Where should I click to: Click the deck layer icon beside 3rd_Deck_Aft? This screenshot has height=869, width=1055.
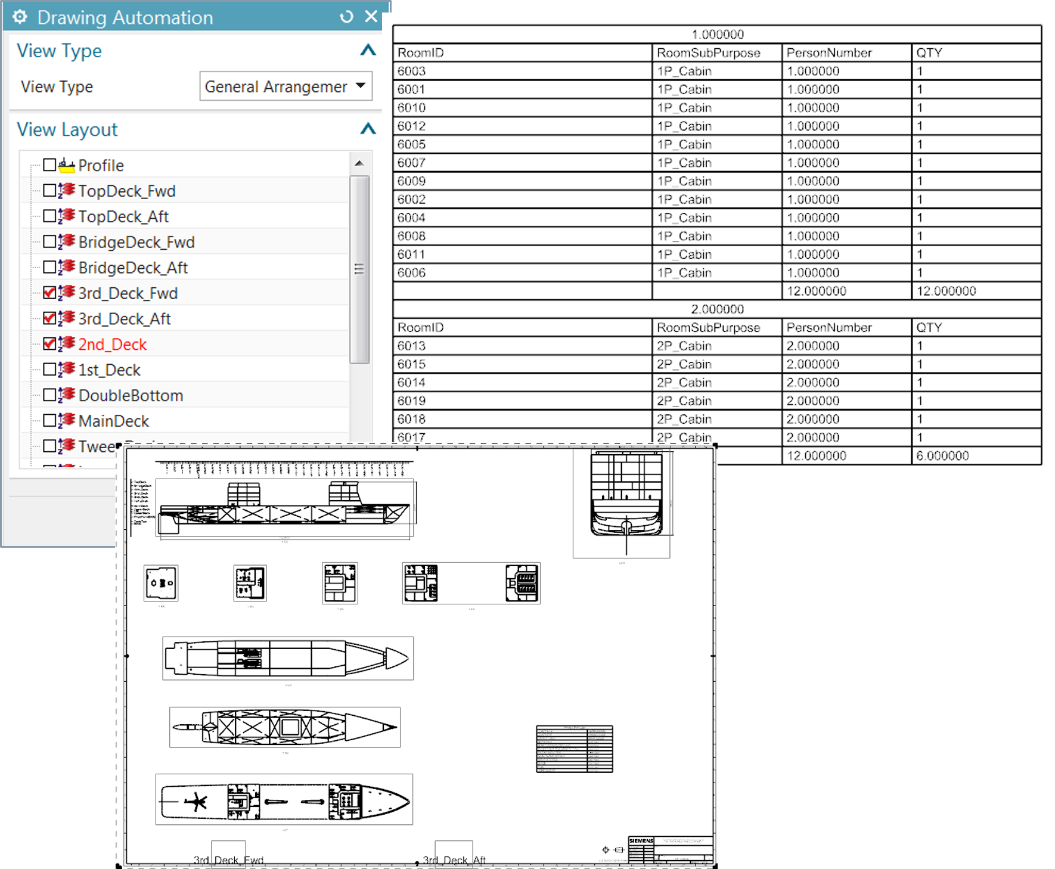tap(67, 318)
